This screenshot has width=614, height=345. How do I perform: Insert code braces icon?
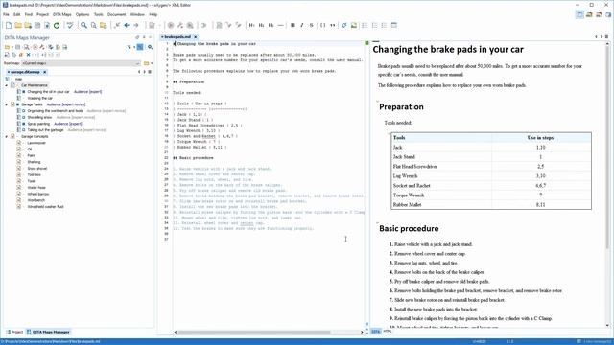(x=322, y=26)
